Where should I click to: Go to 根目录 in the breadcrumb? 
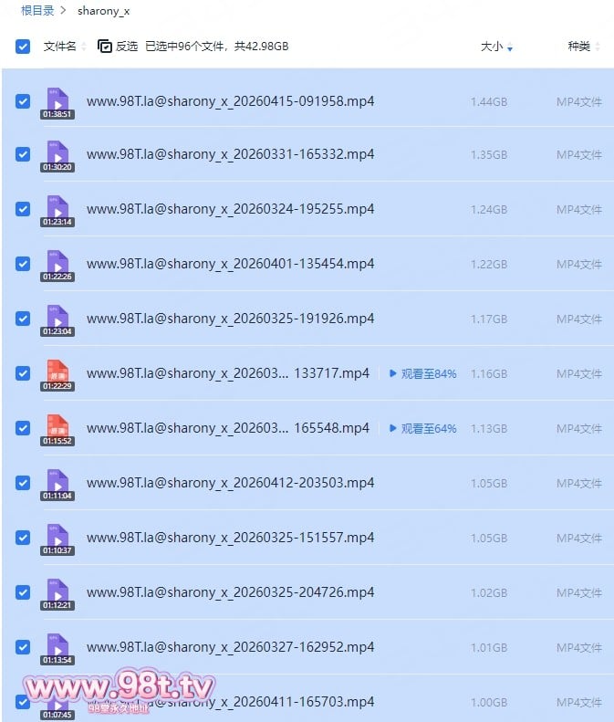click(37, 11)
